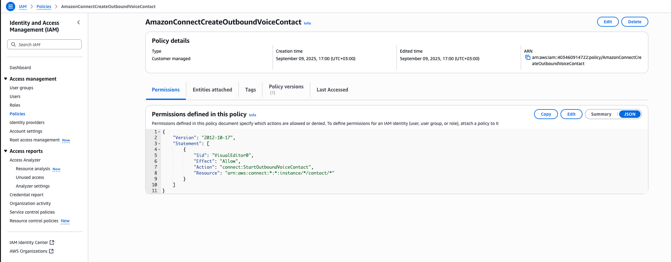This screenshot has height=262, width=671.
Task: View the Last Accessed tab
Action: pos(332,90)
